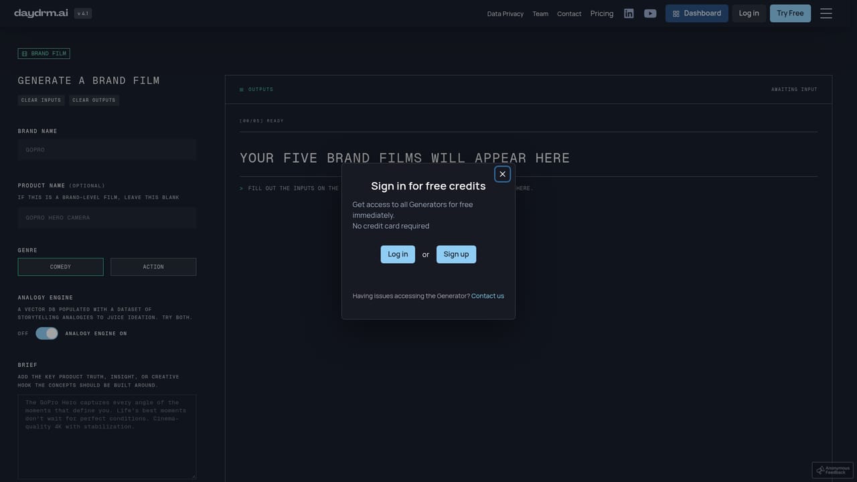857x482 pixels.
Task: Click the Anonymous Feedback widget
Action: (832, 470)
